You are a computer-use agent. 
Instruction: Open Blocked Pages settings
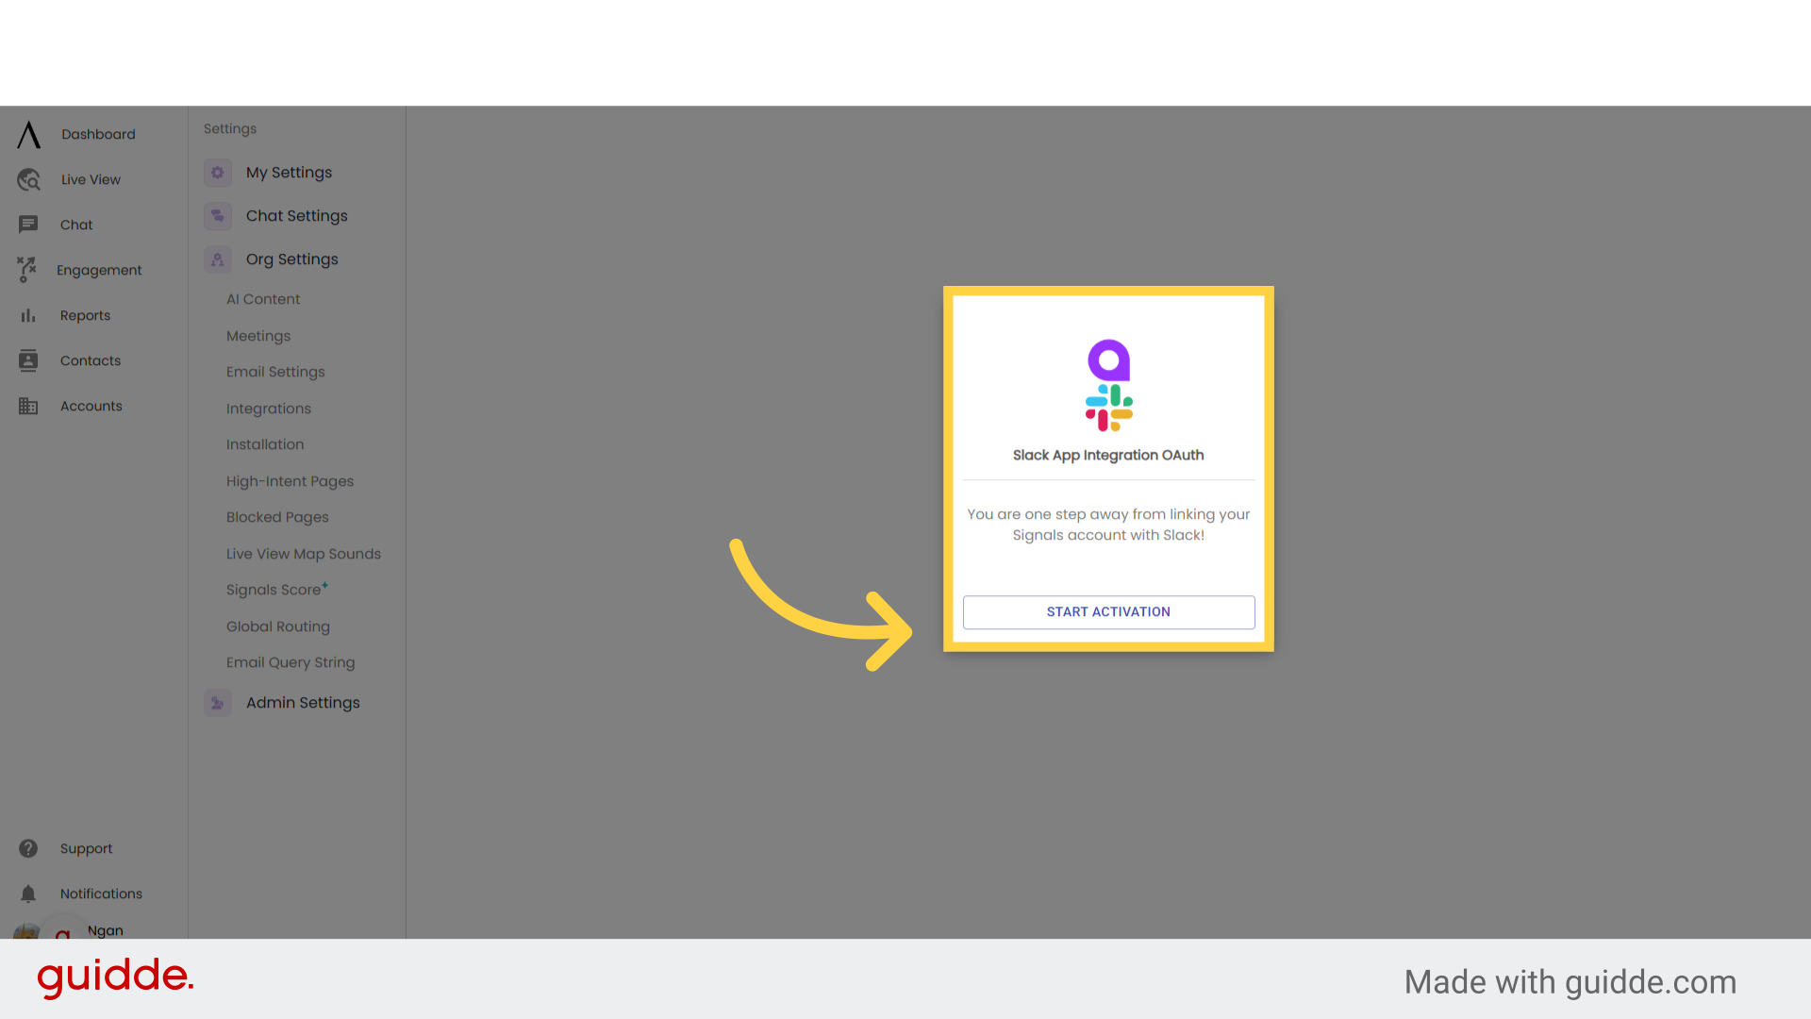tap(277, 517)
